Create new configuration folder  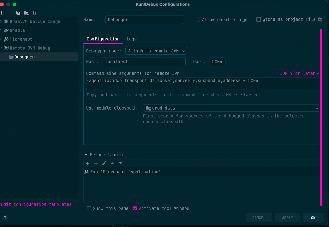click(27, 13)
